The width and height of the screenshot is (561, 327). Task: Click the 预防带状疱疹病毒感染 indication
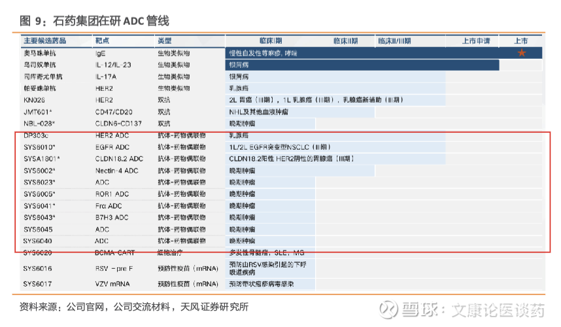coord(262,284)
